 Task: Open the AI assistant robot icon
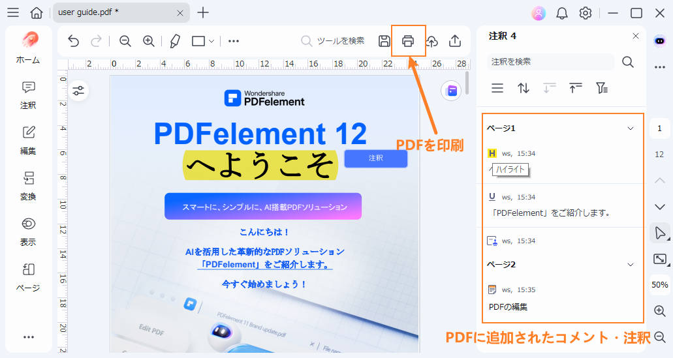coord(660,41)
